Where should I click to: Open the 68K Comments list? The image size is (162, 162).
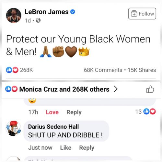(103, 70)
